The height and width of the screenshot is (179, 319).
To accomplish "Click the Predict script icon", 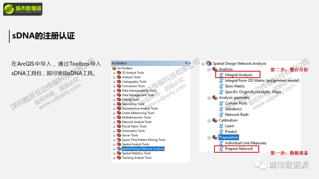I will [221, 132].
